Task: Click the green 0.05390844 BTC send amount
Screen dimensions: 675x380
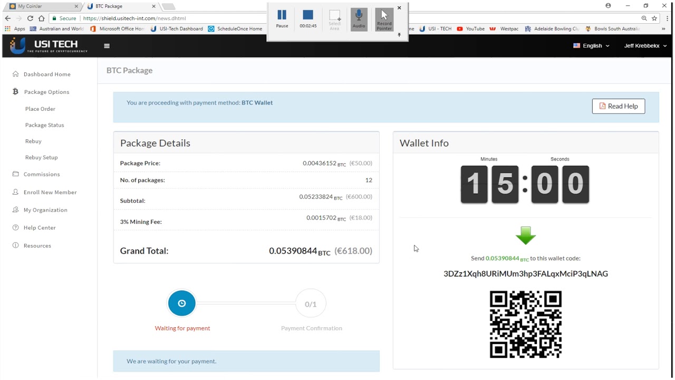Action: point(507,259)
